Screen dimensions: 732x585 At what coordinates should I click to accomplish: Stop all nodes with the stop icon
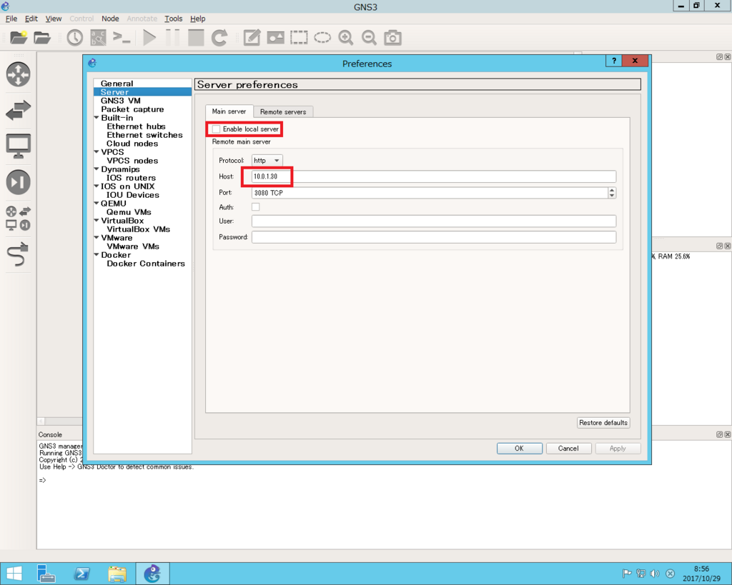(x=196, y=37)
